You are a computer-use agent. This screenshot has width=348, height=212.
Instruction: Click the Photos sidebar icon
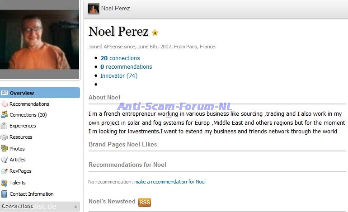point(5,149)
